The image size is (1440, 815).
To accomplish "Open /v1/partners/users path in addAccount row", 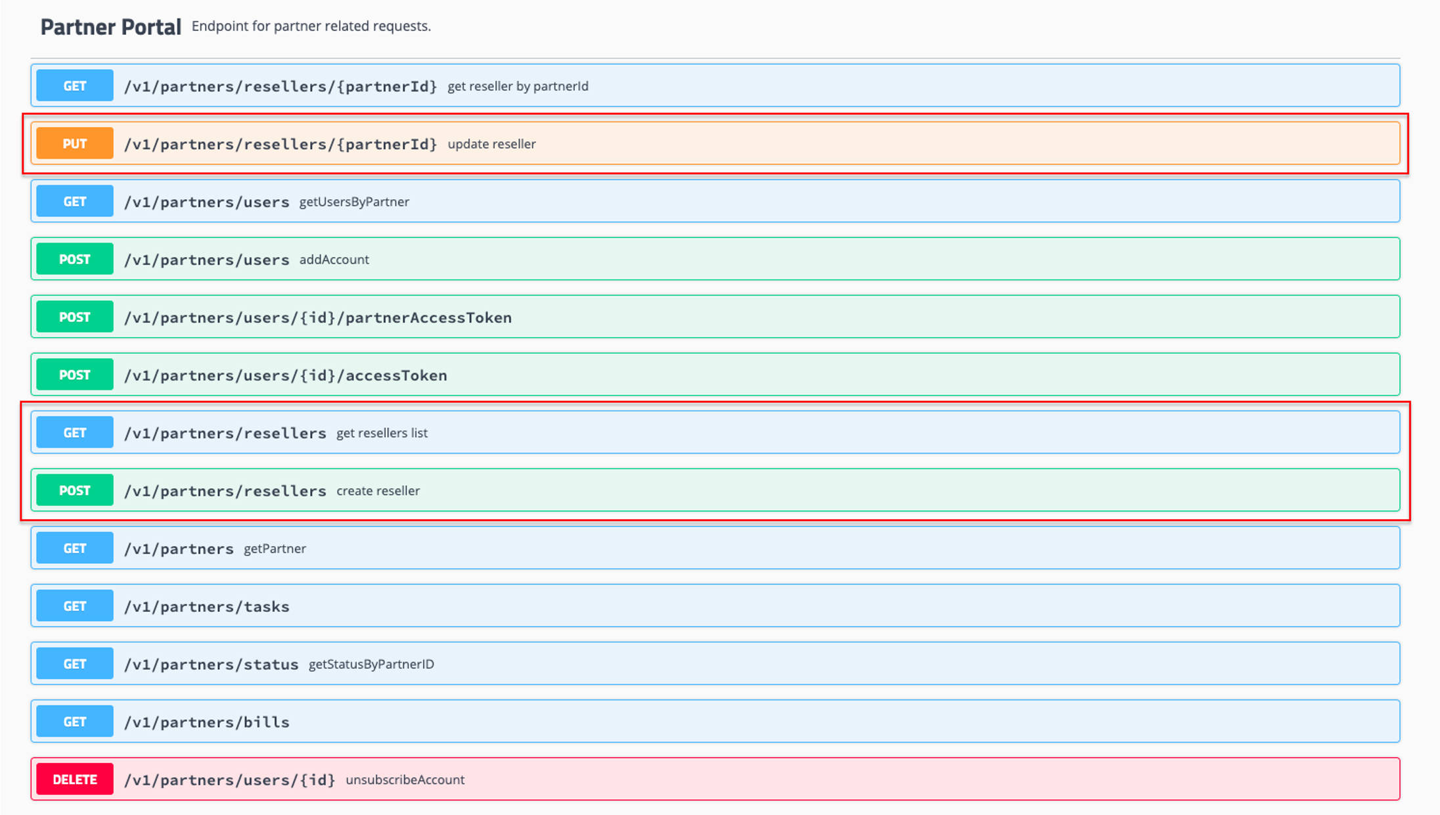I will (207, 260).
